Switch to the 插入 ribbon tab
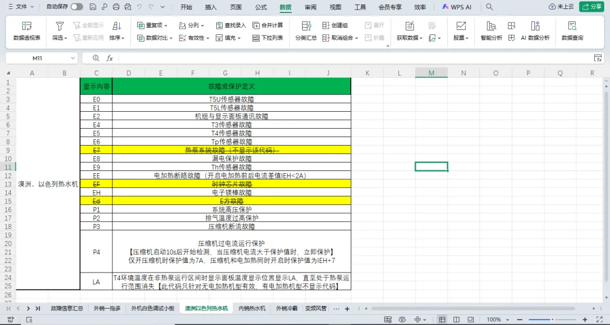Image resolution: width=610 pixels, height=325 pixels. (x=211, y=7)
